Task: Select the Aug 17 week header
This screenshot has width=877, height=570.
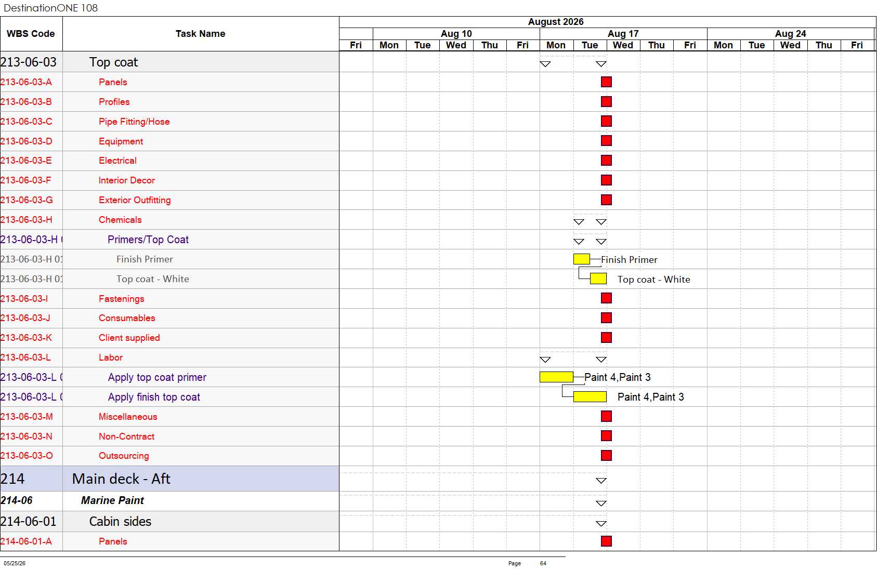Action: click(x=623, y=34)
